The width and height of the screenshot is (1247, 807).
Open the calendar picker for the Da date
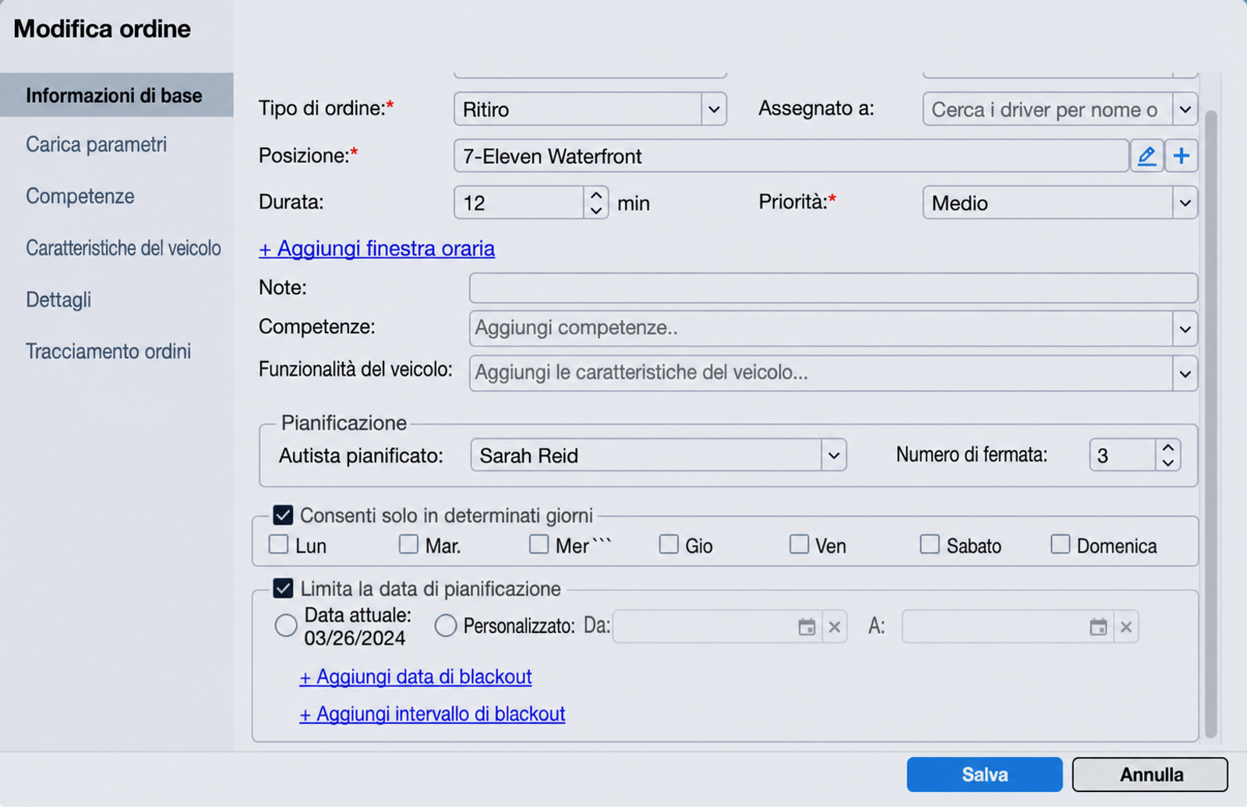click(x=807, y=627)
